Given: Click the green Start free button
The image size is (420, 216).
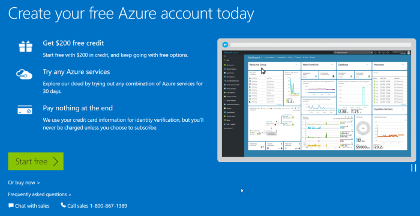Looking at the screenshot, I should tap(35, 161).
